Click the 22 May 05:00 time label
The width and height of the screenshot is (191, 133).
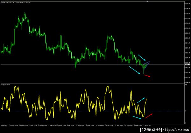coord(43,125)
